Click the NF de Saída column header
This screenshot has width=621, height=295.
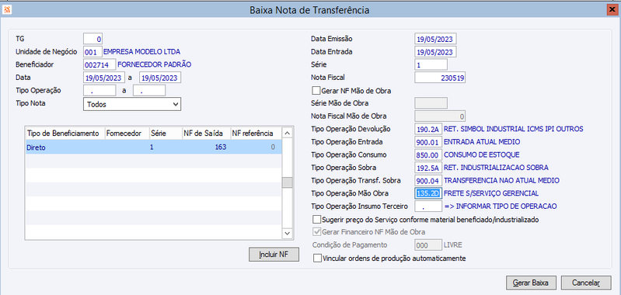[206, 134]
